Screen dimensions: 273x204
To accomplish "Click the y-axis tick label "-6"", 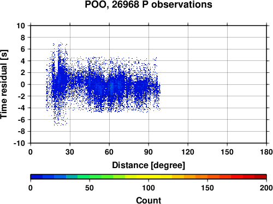I will [x=21, y=120].
